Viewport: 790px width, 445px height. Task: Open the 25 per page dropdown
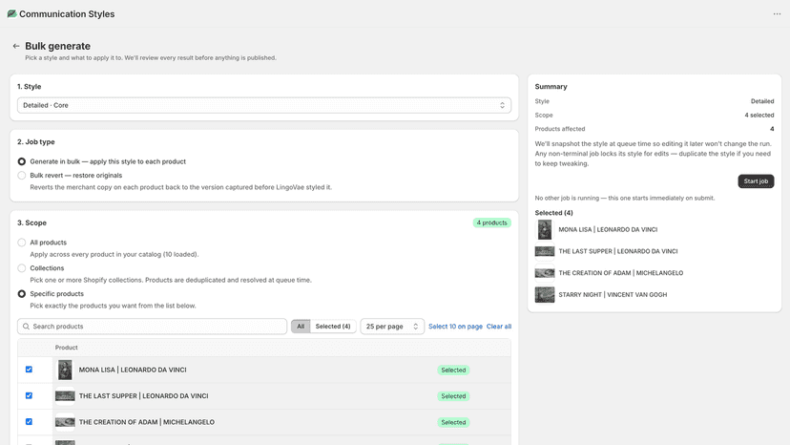tap(392, 327)
